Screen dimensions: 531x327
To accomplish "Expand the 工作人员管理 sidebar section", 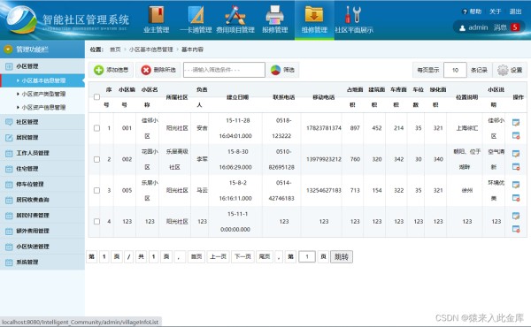I will click(42, 153).
